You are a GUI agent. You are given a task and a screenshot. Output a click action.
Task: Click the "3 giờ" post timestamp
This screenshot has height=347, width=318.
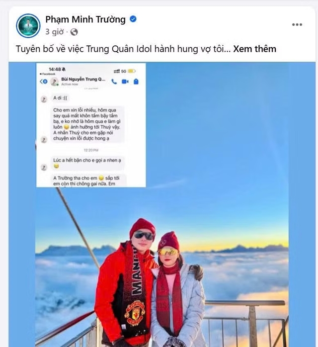[54, 32]
